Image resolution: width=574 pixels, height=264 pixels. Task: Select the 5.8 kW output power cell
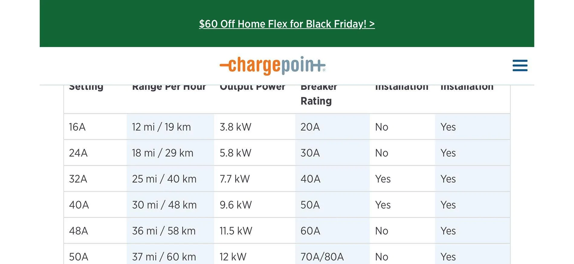[235, 153]
